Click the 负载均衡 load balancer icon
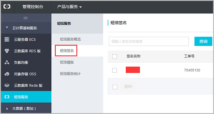This screenshot has width=214, height=114. (x=7, y=62)
